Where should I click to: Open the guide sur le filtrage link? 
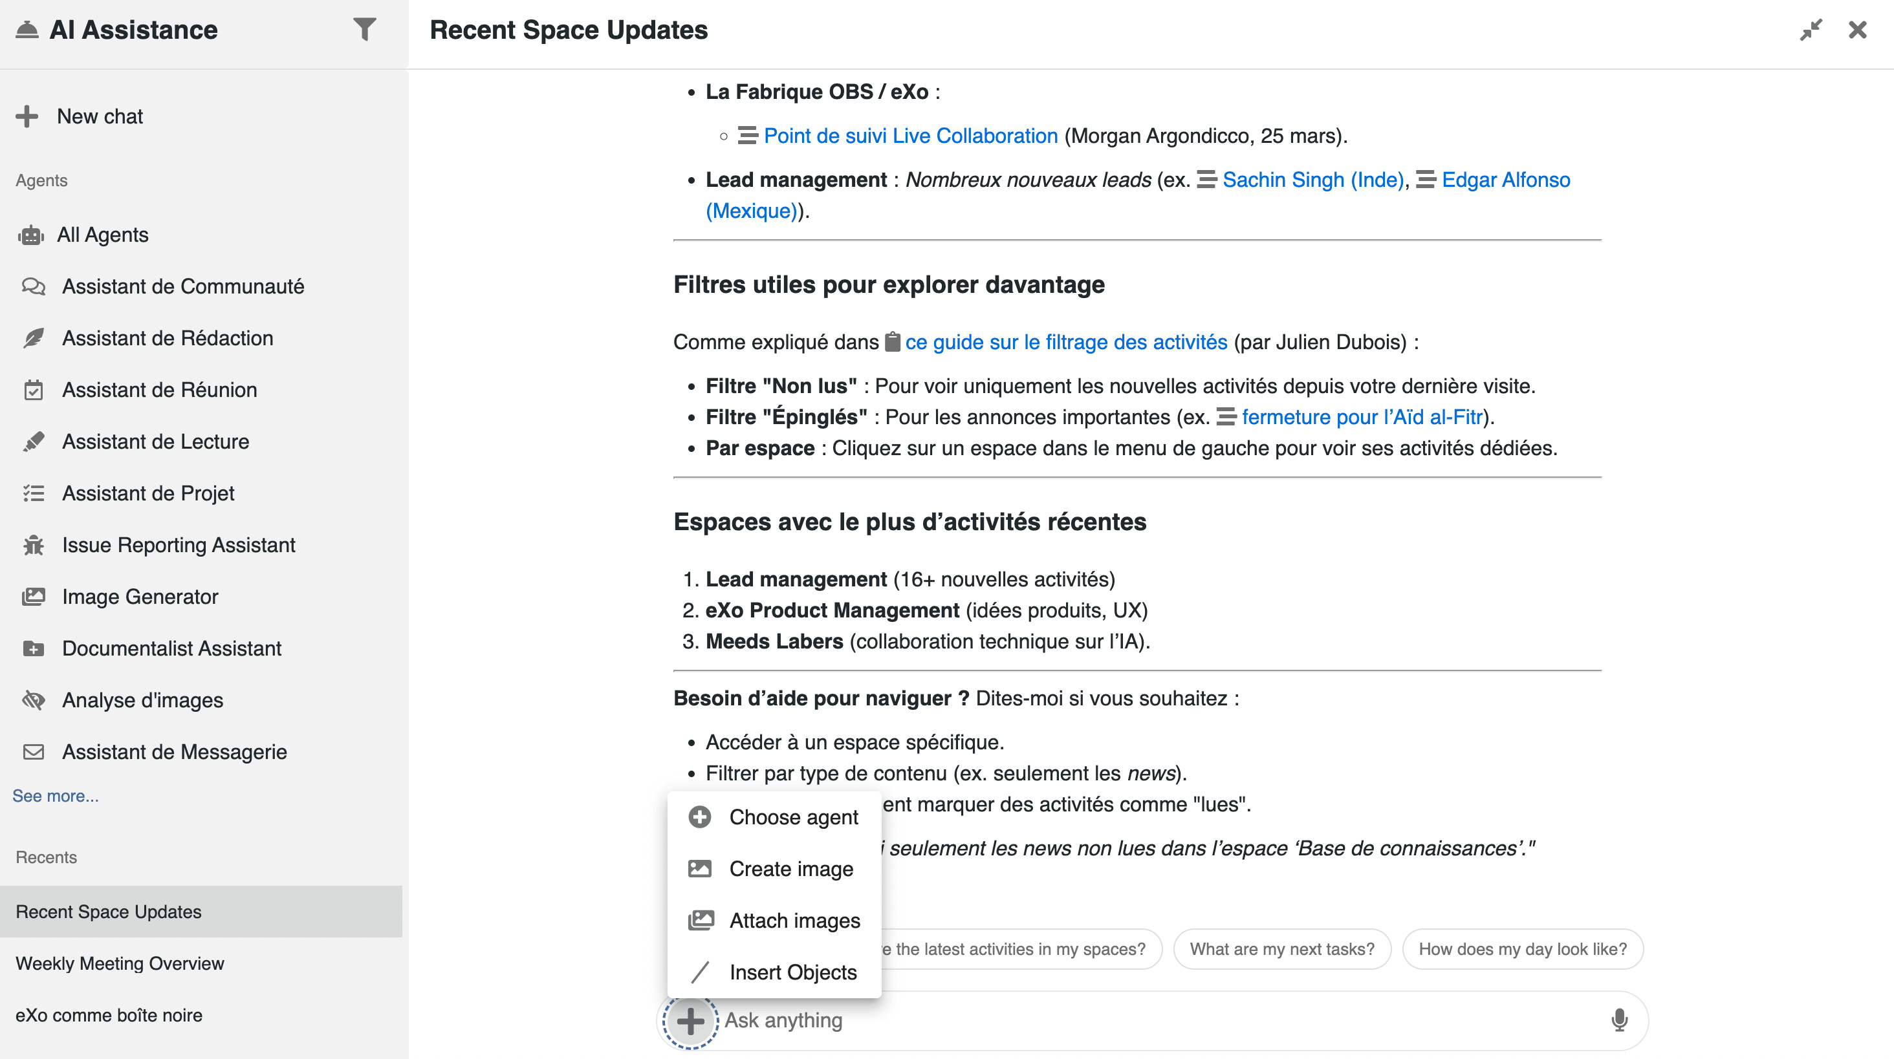tap(1066, 343)
